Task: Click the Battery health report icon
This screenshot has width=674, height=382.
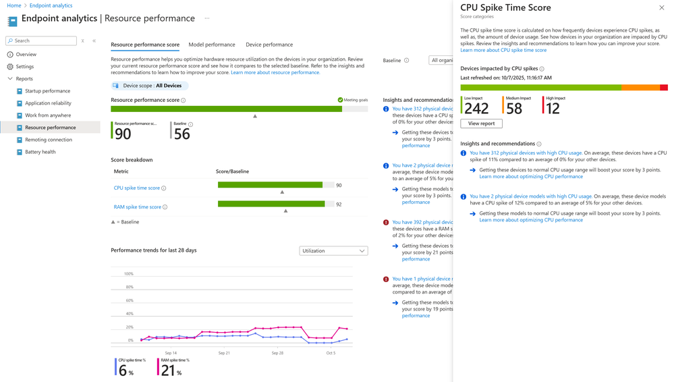Action: pyautogui.click(x=20, y=152)
